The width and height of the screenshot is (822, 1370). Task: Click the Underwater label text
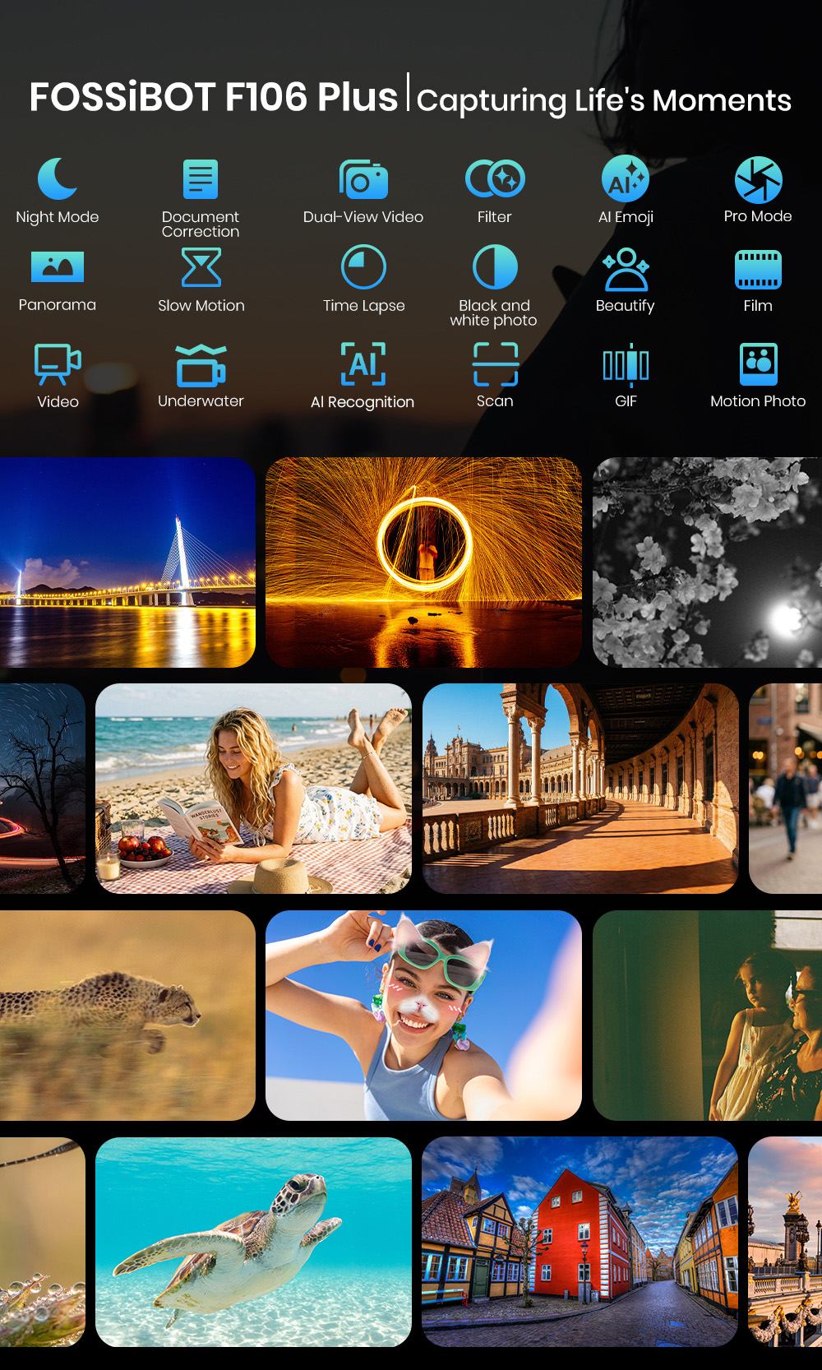pyautogui.click(x=201, y=401)
